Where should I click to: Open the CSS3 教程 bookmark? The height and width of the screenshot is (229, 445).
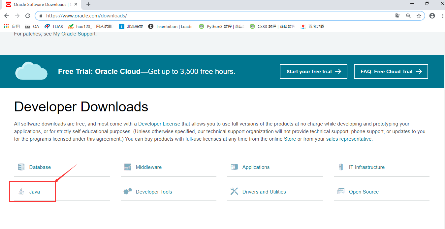point(272,26)
